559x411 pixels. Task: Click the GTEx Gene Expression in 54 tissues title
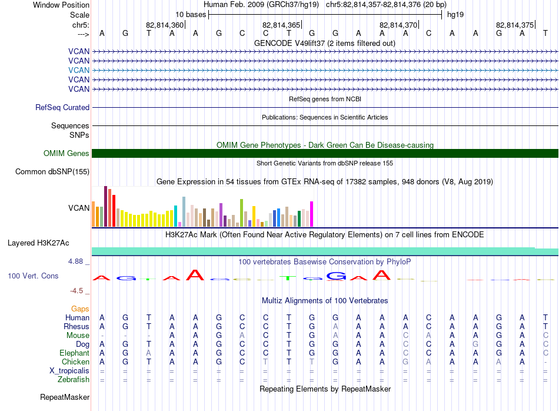coord(325,181)
